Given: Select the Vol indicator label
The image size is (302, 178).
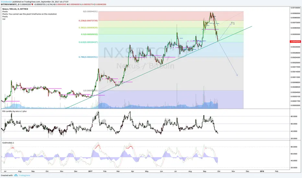Looking at the screenshot, I should pos(4,19).
